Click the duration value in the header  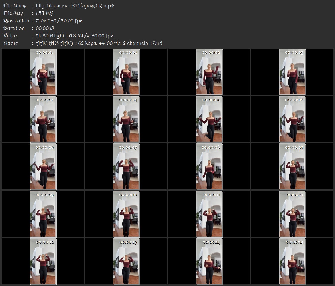[45, 28]
